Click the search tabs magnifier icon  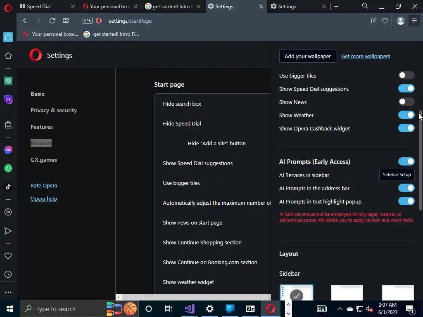click(365, 6)
